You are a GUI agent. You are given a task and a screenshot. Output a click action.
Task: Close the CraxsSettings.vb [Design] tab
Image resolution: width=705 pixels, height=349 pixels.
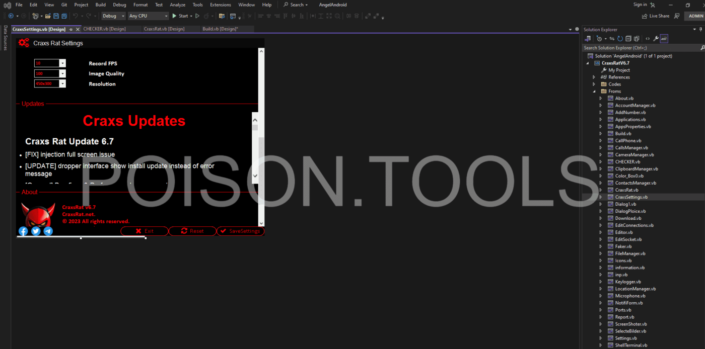click(x=77, y=29)
